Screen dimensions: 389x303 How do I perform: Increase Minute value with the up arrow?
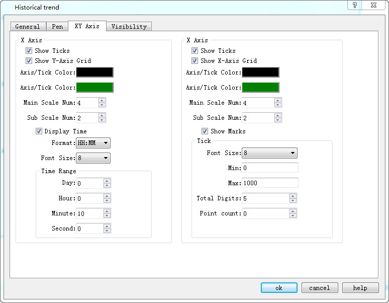tap(107, 211)
